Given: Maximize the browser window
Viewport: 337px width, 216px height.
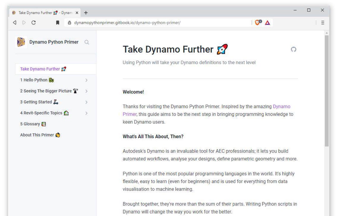Looking at the screenshot, I should point(309,10).
